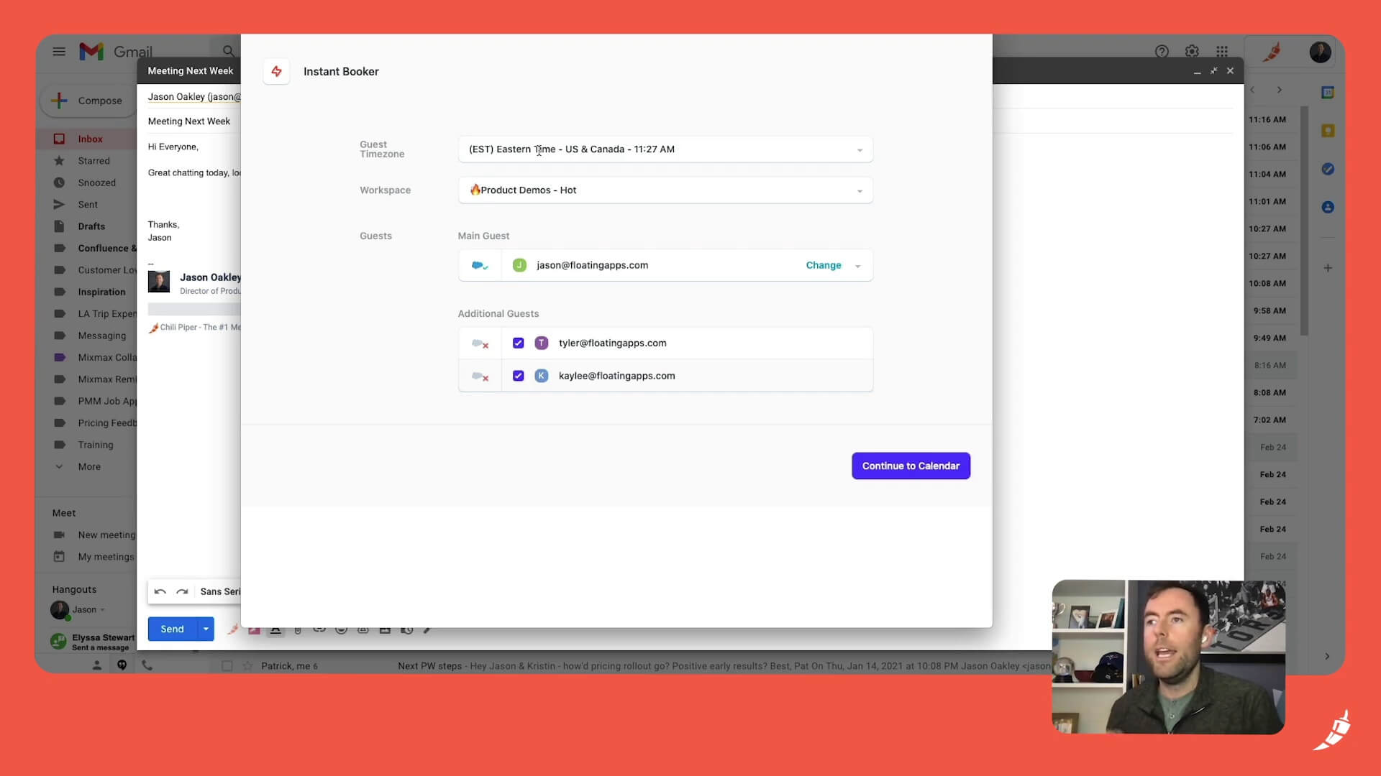
Task: Click the redo arrow in compose toolbar
Action: pyautogui.click(x=182, y=591)
